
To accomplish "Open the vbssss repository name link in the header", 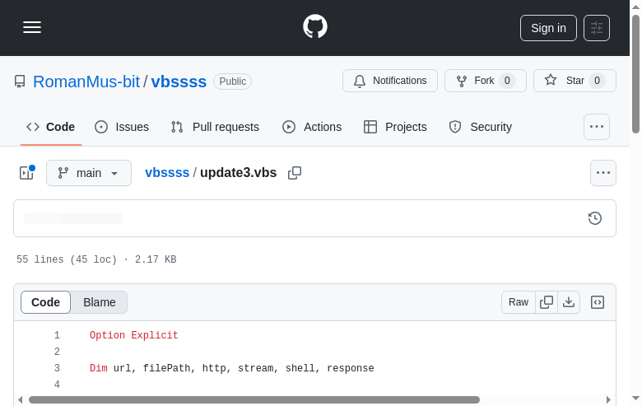I will pyautogui.click(x=179, y=82).
